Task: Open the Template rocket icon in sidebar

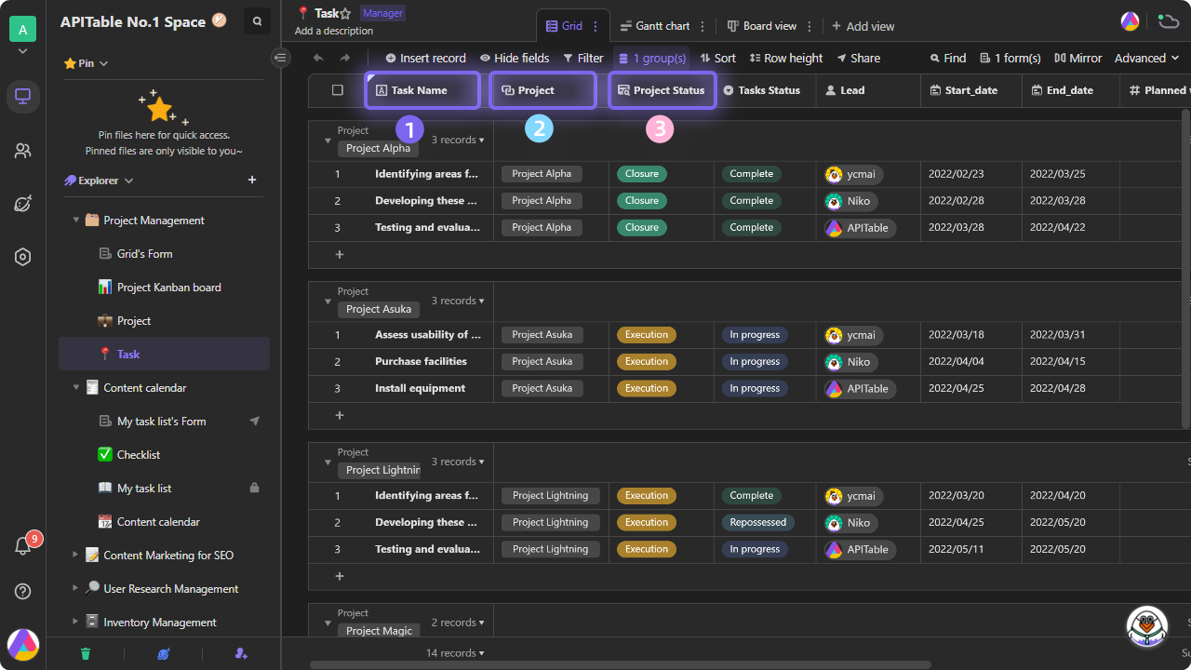Action: pos(23,204)
